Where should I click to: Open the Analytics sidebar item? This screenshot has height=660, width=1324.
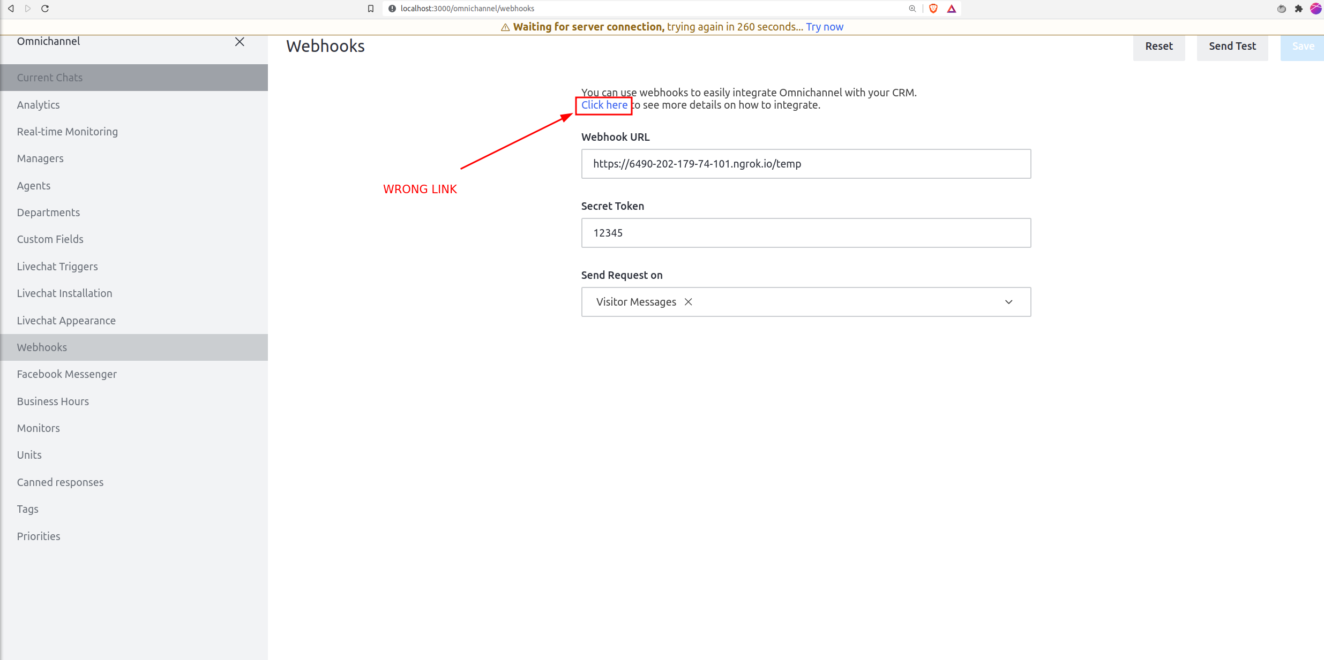[38, 105]
